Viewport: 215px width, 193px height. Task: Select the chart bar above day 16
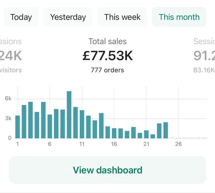coord(114,133)
